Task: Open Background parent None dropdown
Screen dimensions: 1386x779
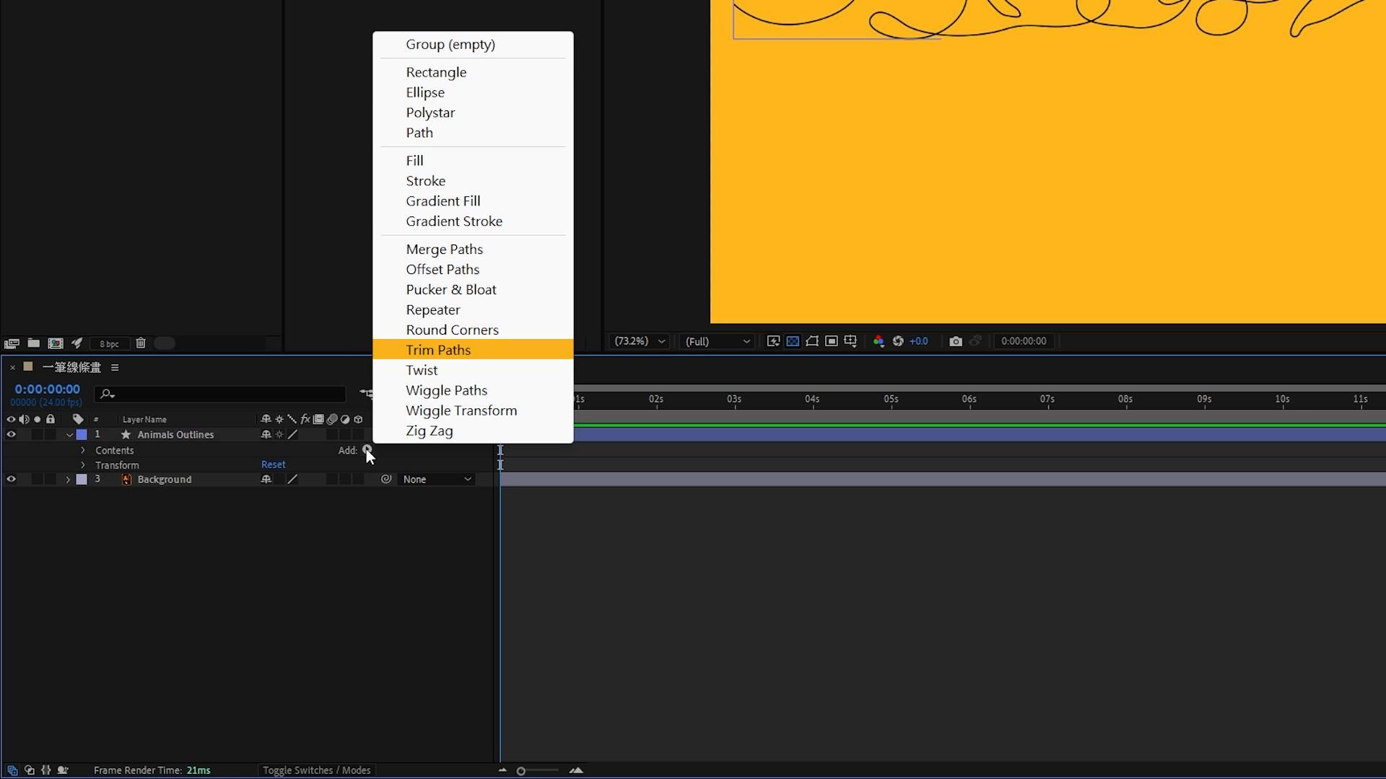Action: 437,479
